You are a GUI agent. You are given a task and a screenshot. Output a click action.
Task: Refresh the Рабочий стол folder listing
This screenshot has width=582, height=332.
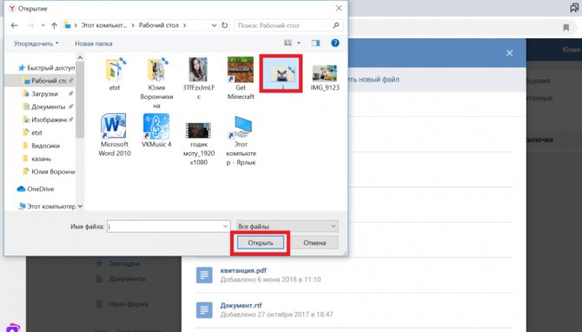225,25
